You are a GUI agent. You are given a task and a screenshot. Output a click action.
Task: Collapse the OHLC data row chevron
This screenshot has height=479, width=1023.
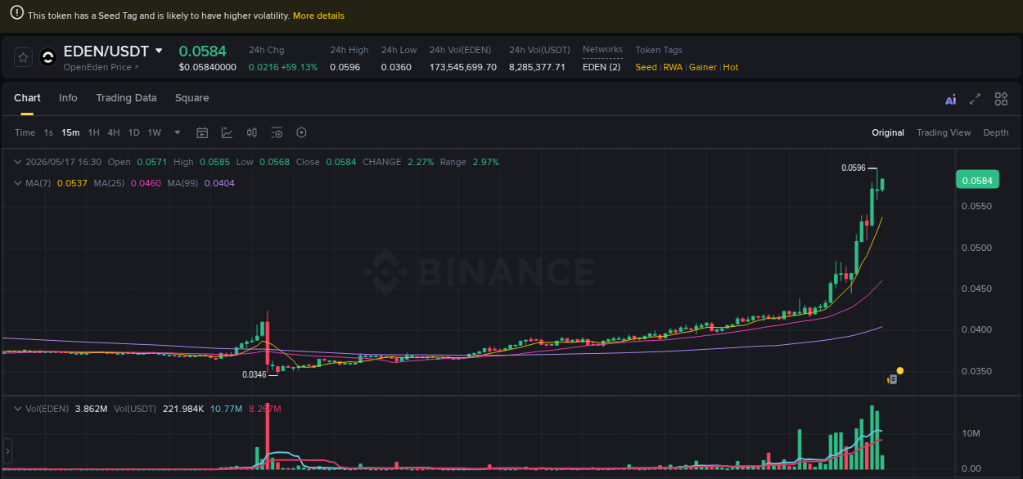pos(17,162)
